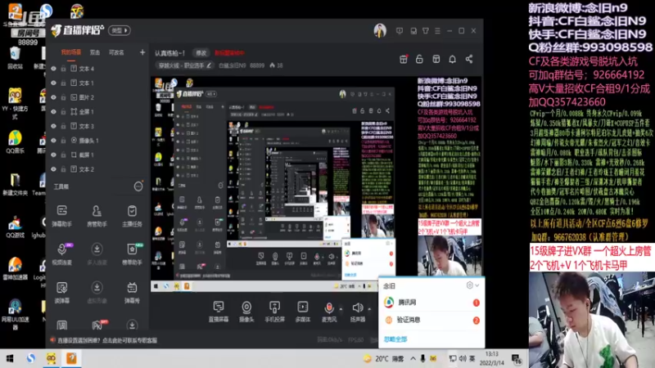
Task: Open the taskbar notification center
Action: [x=517, y=359]
